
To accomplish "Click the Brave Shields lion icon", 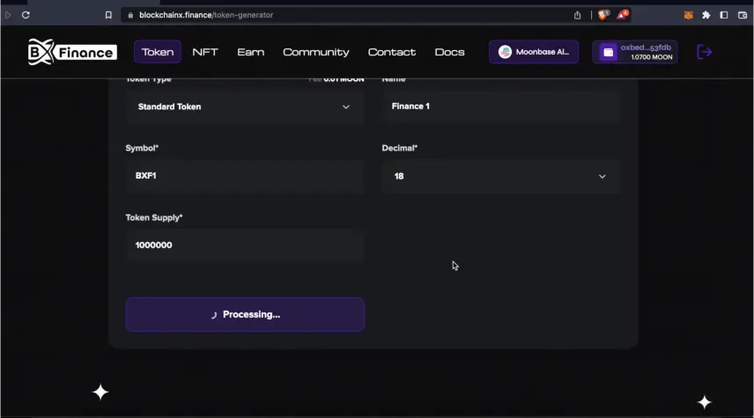I will (603, 15).
